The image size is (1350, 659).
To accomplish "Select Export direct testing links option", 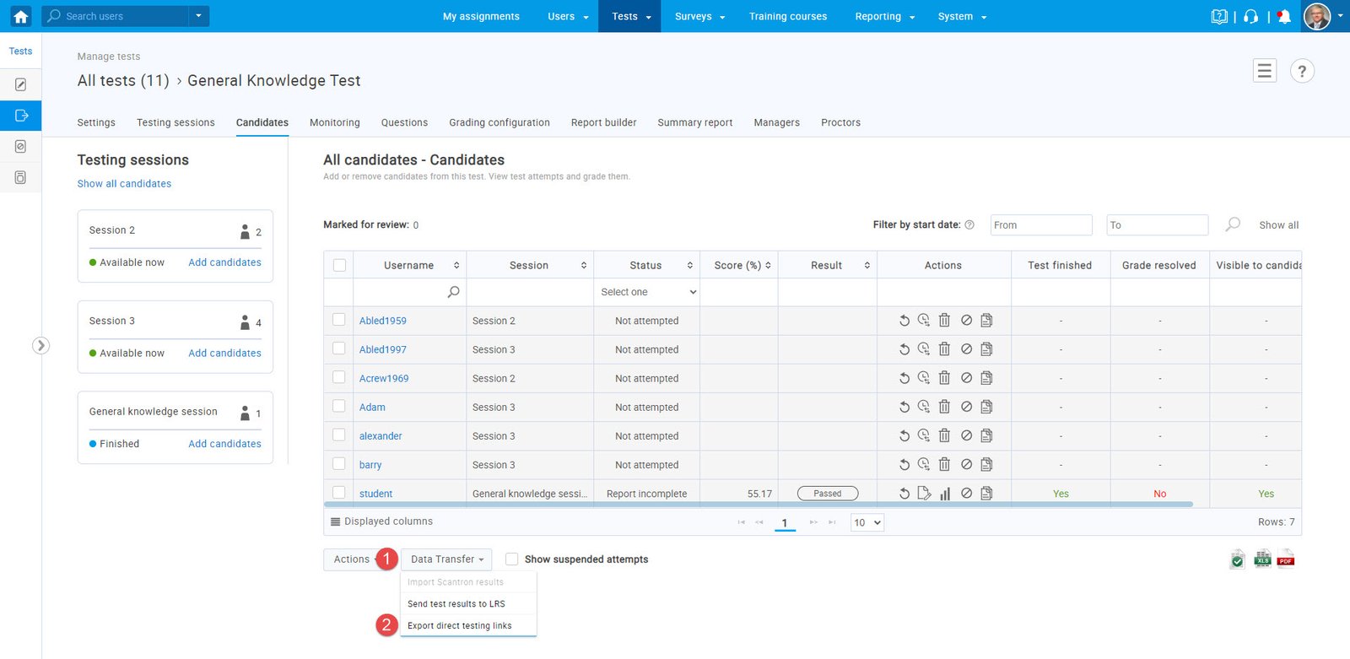I will tap(459, 626).
